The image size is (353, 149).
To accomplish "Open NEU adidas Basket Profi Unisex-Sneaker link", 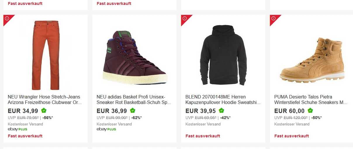I will 134,100.
